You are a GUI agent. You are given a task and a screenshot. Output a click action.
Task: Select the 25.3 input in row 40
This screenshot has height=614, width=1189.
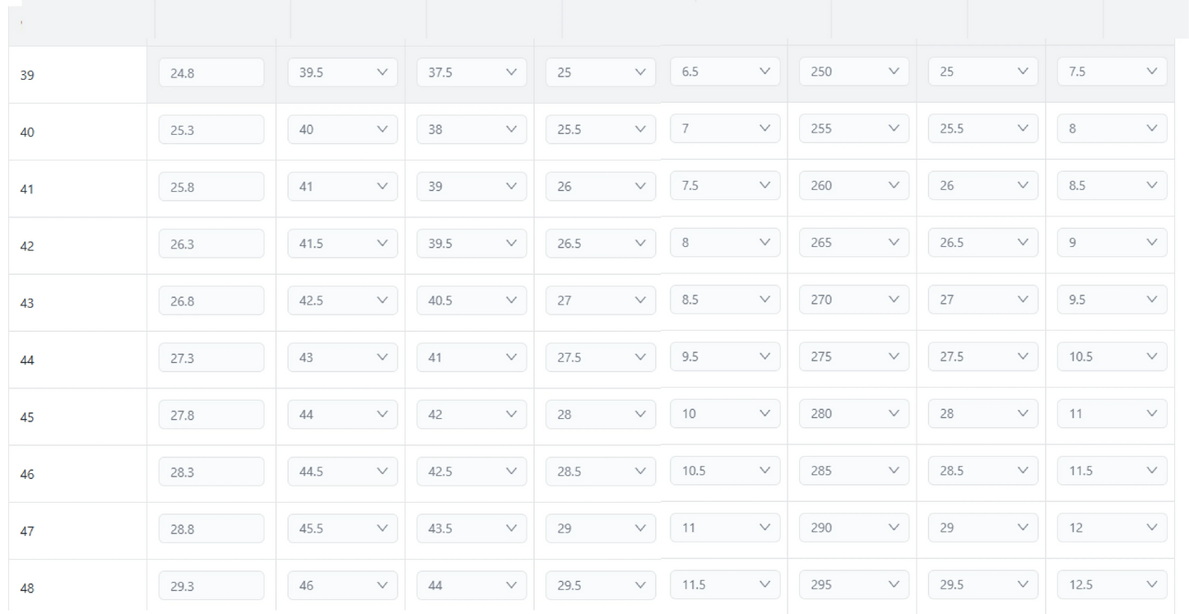click(x=211, y=130)
